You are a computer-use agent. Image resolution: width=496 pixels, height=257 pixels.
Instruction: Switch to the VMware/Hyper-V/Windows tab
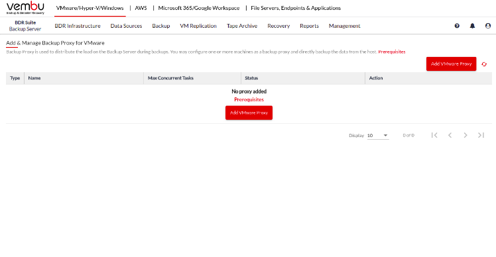point(90,8)
